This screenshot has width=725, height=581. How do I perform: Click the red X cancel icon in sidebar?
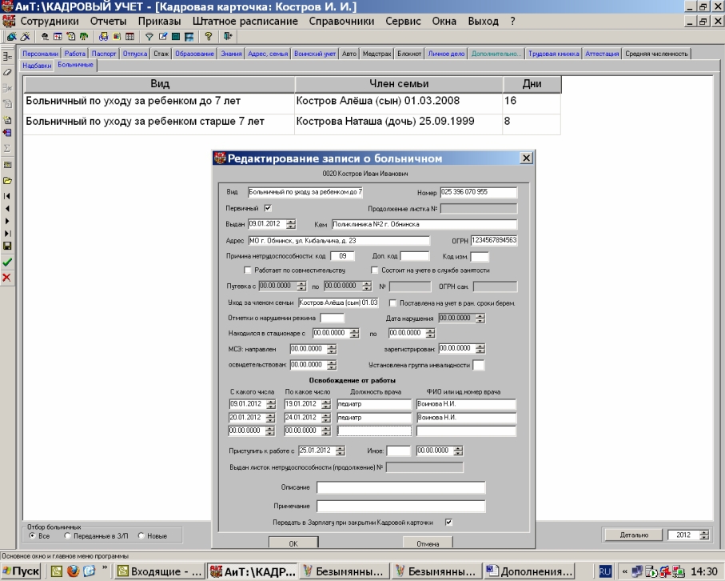(7, 278)
